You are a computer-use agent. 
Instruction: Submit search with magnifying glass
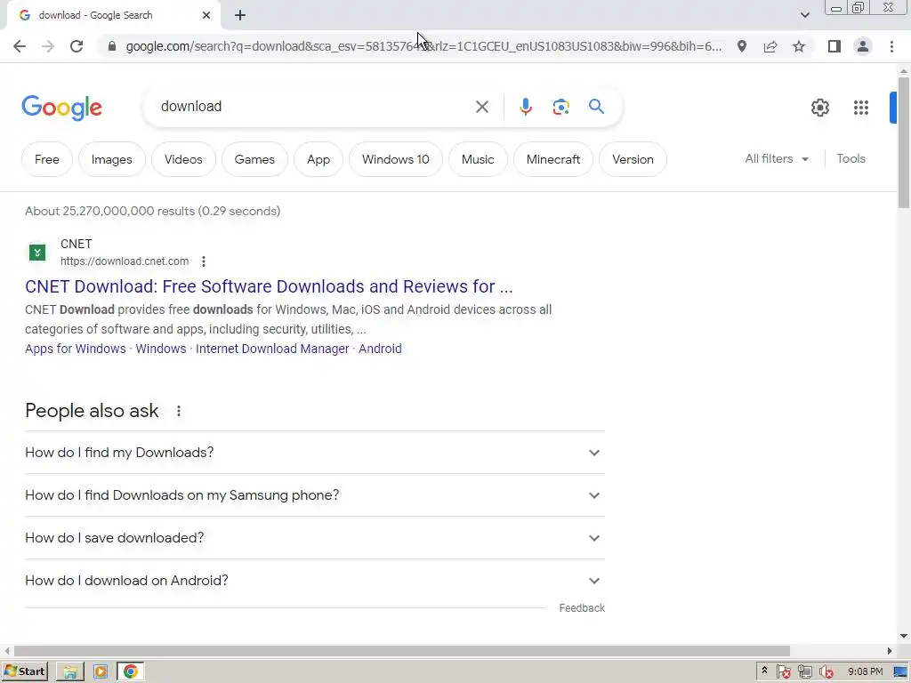click(x=596, y=107)
